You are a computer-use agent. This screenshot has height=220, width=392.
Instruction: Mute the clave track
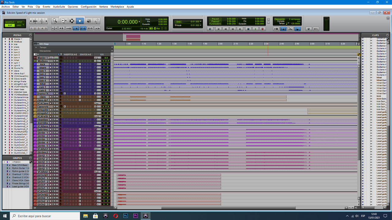tap(57, 97)
